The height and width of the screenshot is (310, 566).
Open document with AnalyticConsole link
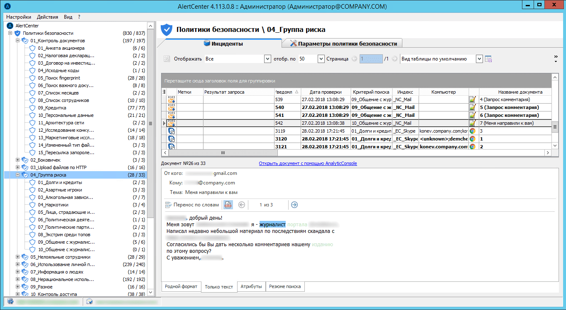pyautogui.click(x=308, y=163)
